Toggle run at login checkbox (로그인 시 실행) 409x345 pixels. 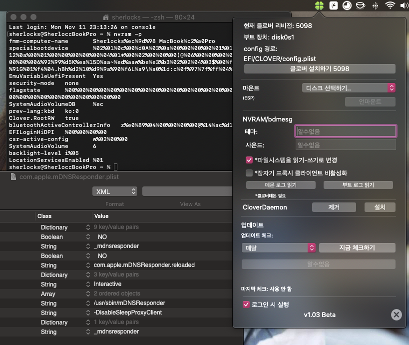coord(246,304)
